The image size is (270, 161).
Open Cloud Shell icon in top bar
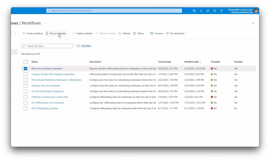click(194, 11)
